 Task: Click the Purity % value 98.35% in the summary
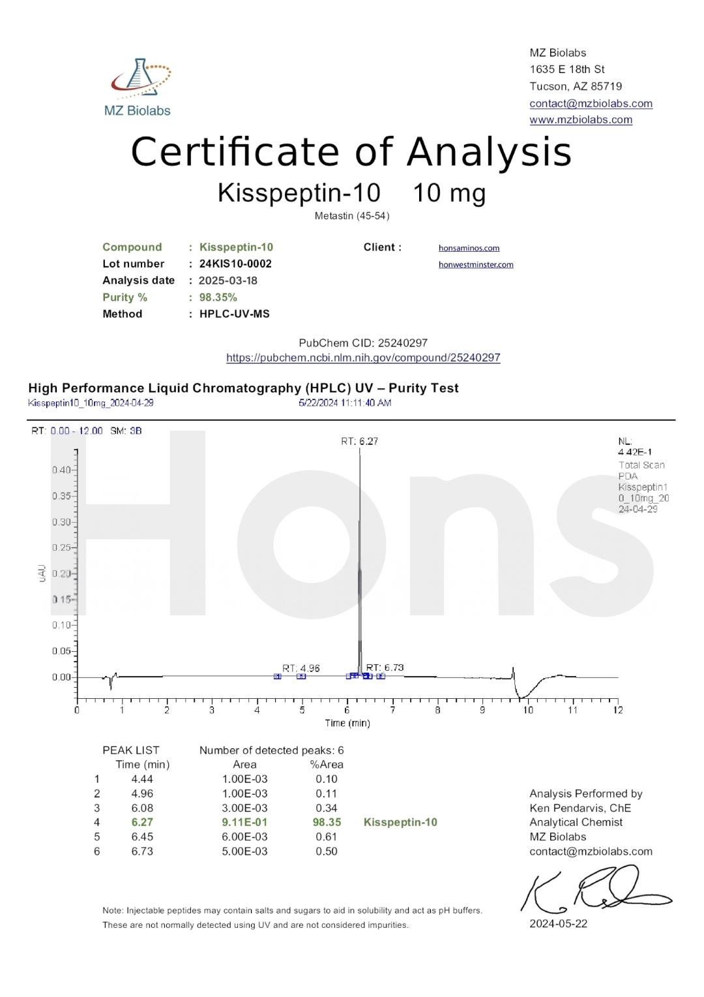click(x=218, y=298)
